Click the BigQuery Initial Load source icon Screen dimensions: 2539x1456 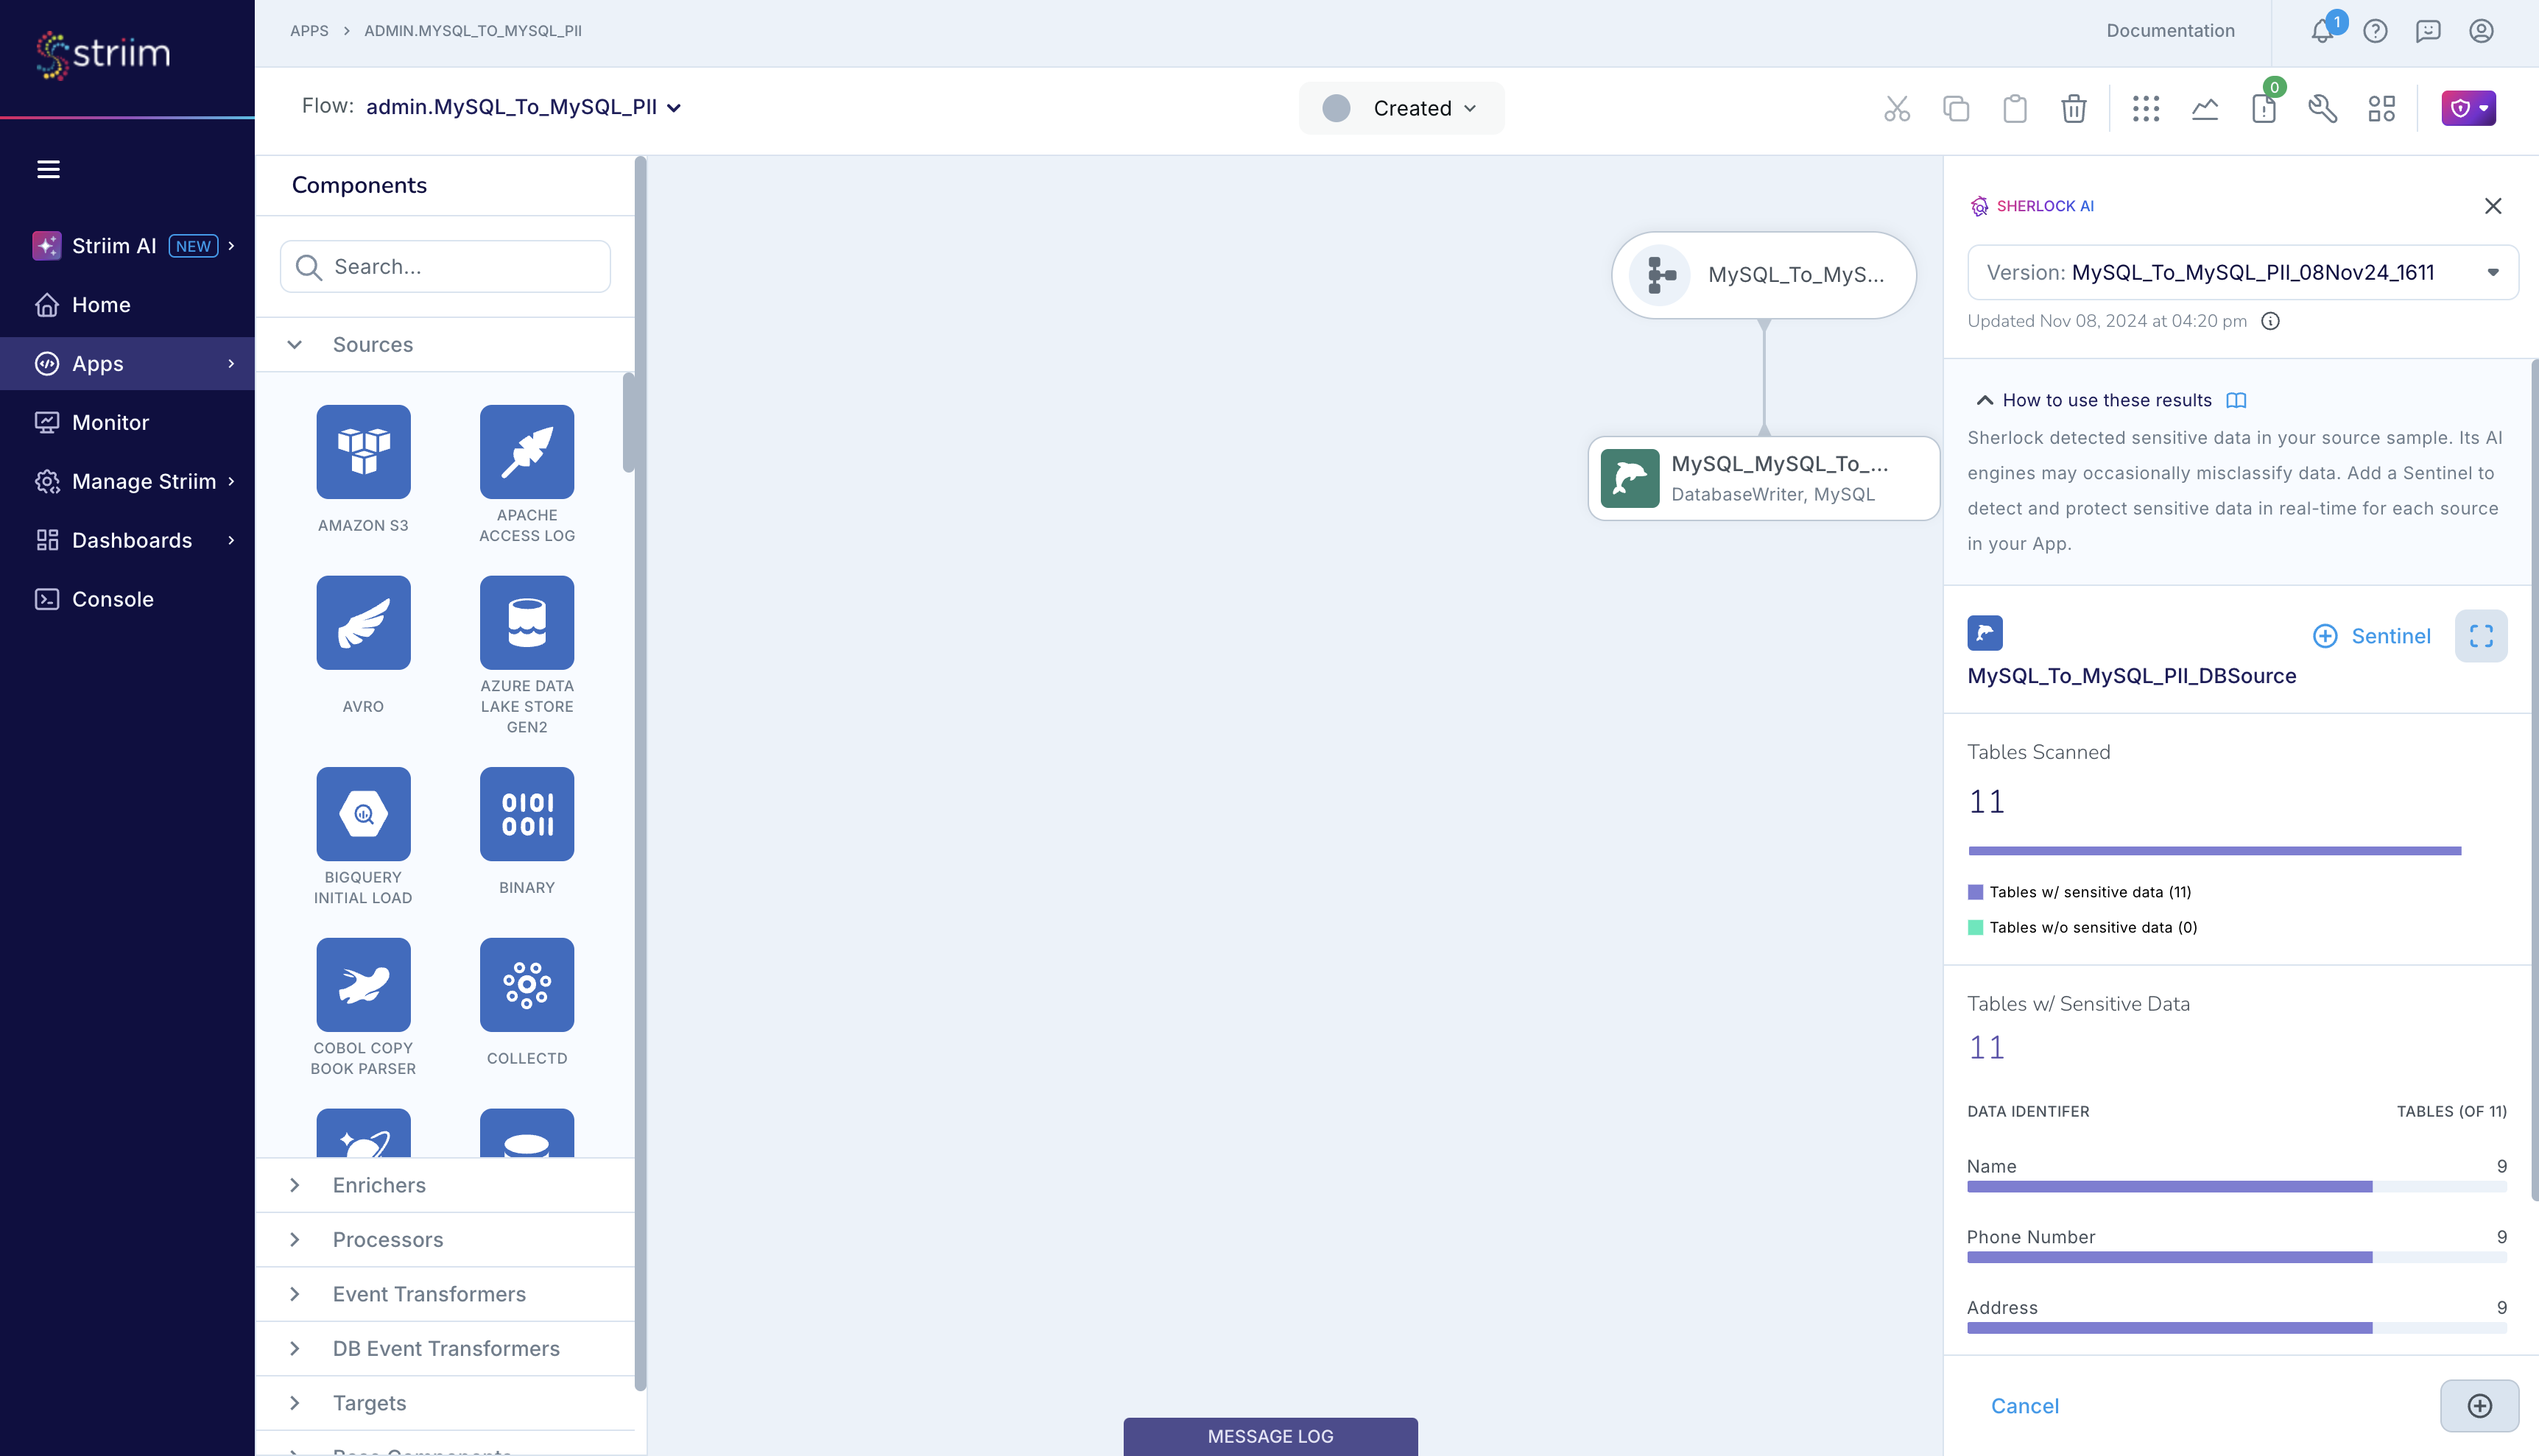(x=363, y=813)
